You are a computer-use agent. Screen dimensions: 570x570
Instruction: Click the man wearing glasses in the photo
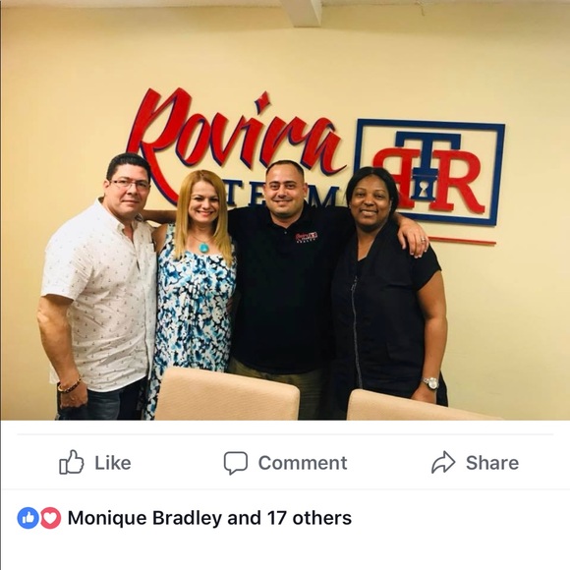coord(100,287)
